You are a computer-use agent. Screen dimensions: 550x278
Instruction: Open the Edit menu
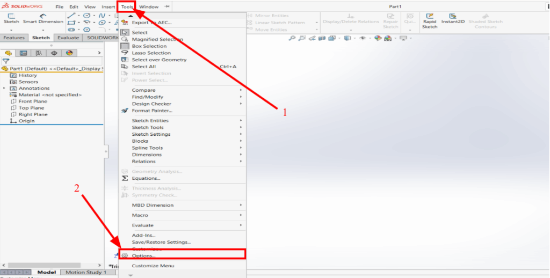(74, 6)
